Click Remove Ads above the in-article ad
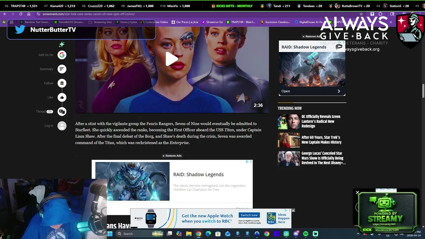Image resolution: width=425 pixels, height=239 pixels. click(x=172, y=156)
